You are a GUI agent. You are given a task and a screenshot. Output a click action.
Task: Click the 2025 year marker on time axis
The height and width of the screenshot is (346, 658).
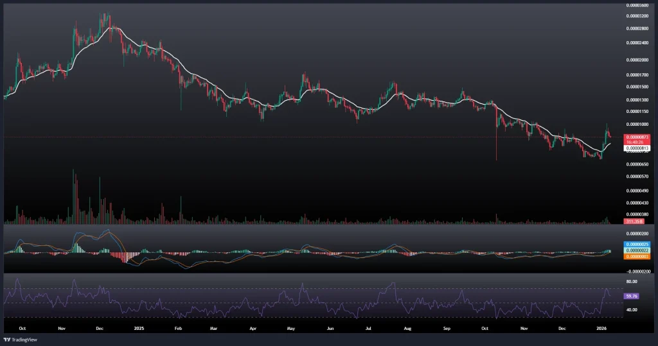click(x=137, y=327)
